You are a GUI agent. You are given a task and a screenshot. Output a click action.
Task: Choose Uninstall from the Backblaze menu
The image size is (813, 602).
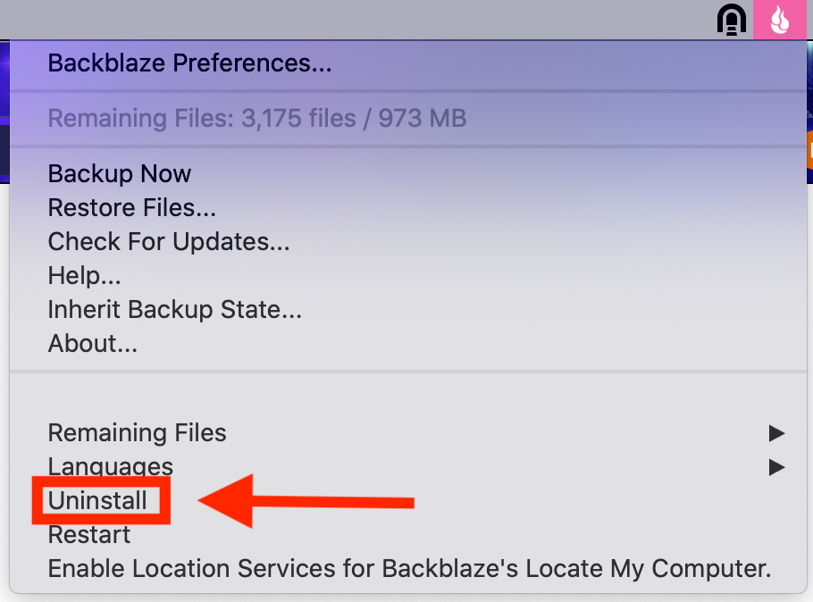coord(97,501)
